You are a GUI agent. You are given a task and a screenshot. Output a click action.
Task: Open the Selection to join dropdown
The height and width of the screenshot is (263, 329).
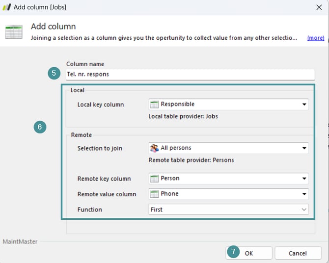(304, 148)
